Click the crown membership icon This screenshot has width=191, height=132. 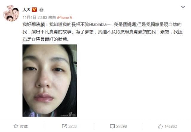(x=41, y=10)
